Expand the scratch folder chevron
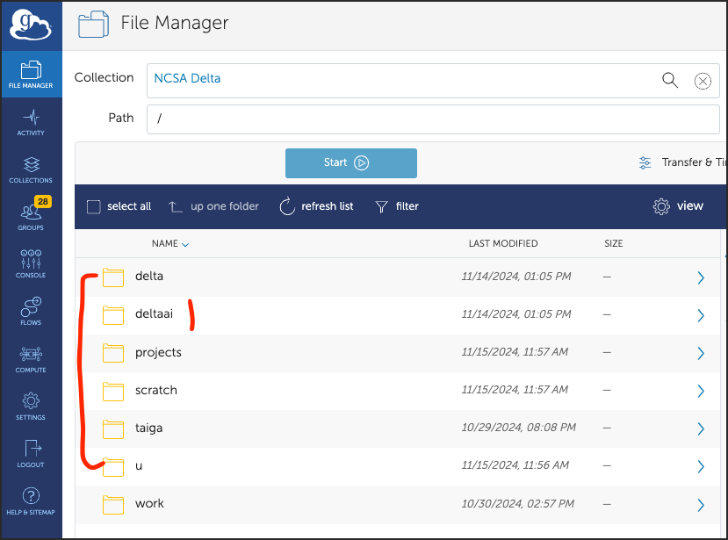Image resolution: width=728 pixels, height=540 pixels. [701, 392]
